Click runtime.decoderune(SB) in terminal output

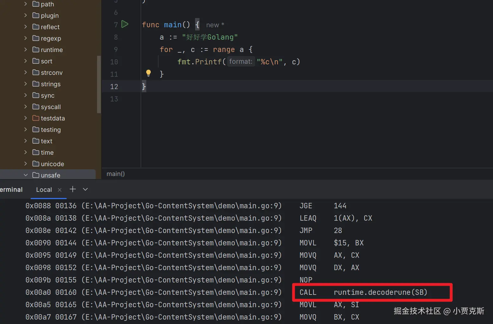coord(380,292)
